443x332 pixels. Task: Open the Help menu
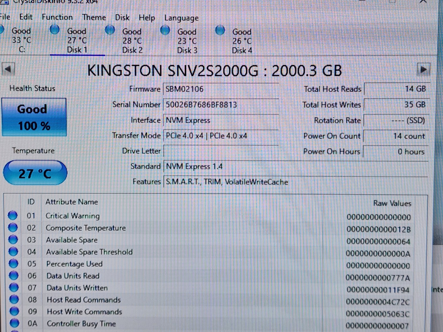[x=147, y=18]
